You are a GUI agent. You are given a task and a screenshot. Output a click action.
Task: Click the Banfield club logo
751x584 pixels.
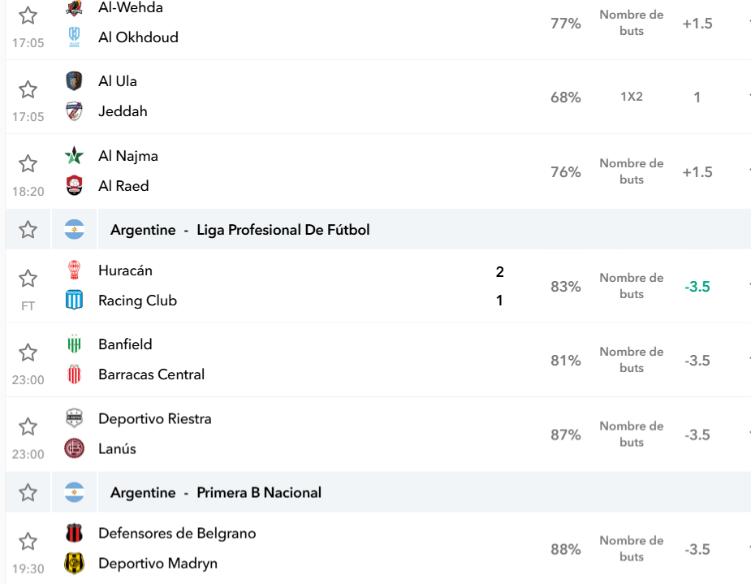pos(74,344)
